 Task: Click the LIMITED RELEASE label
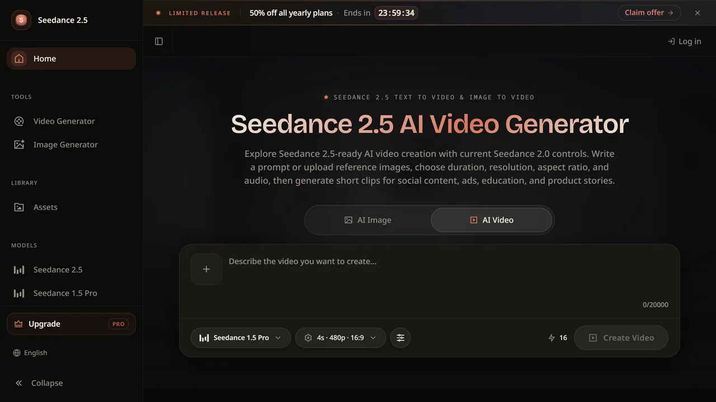(x=200, y=13)
